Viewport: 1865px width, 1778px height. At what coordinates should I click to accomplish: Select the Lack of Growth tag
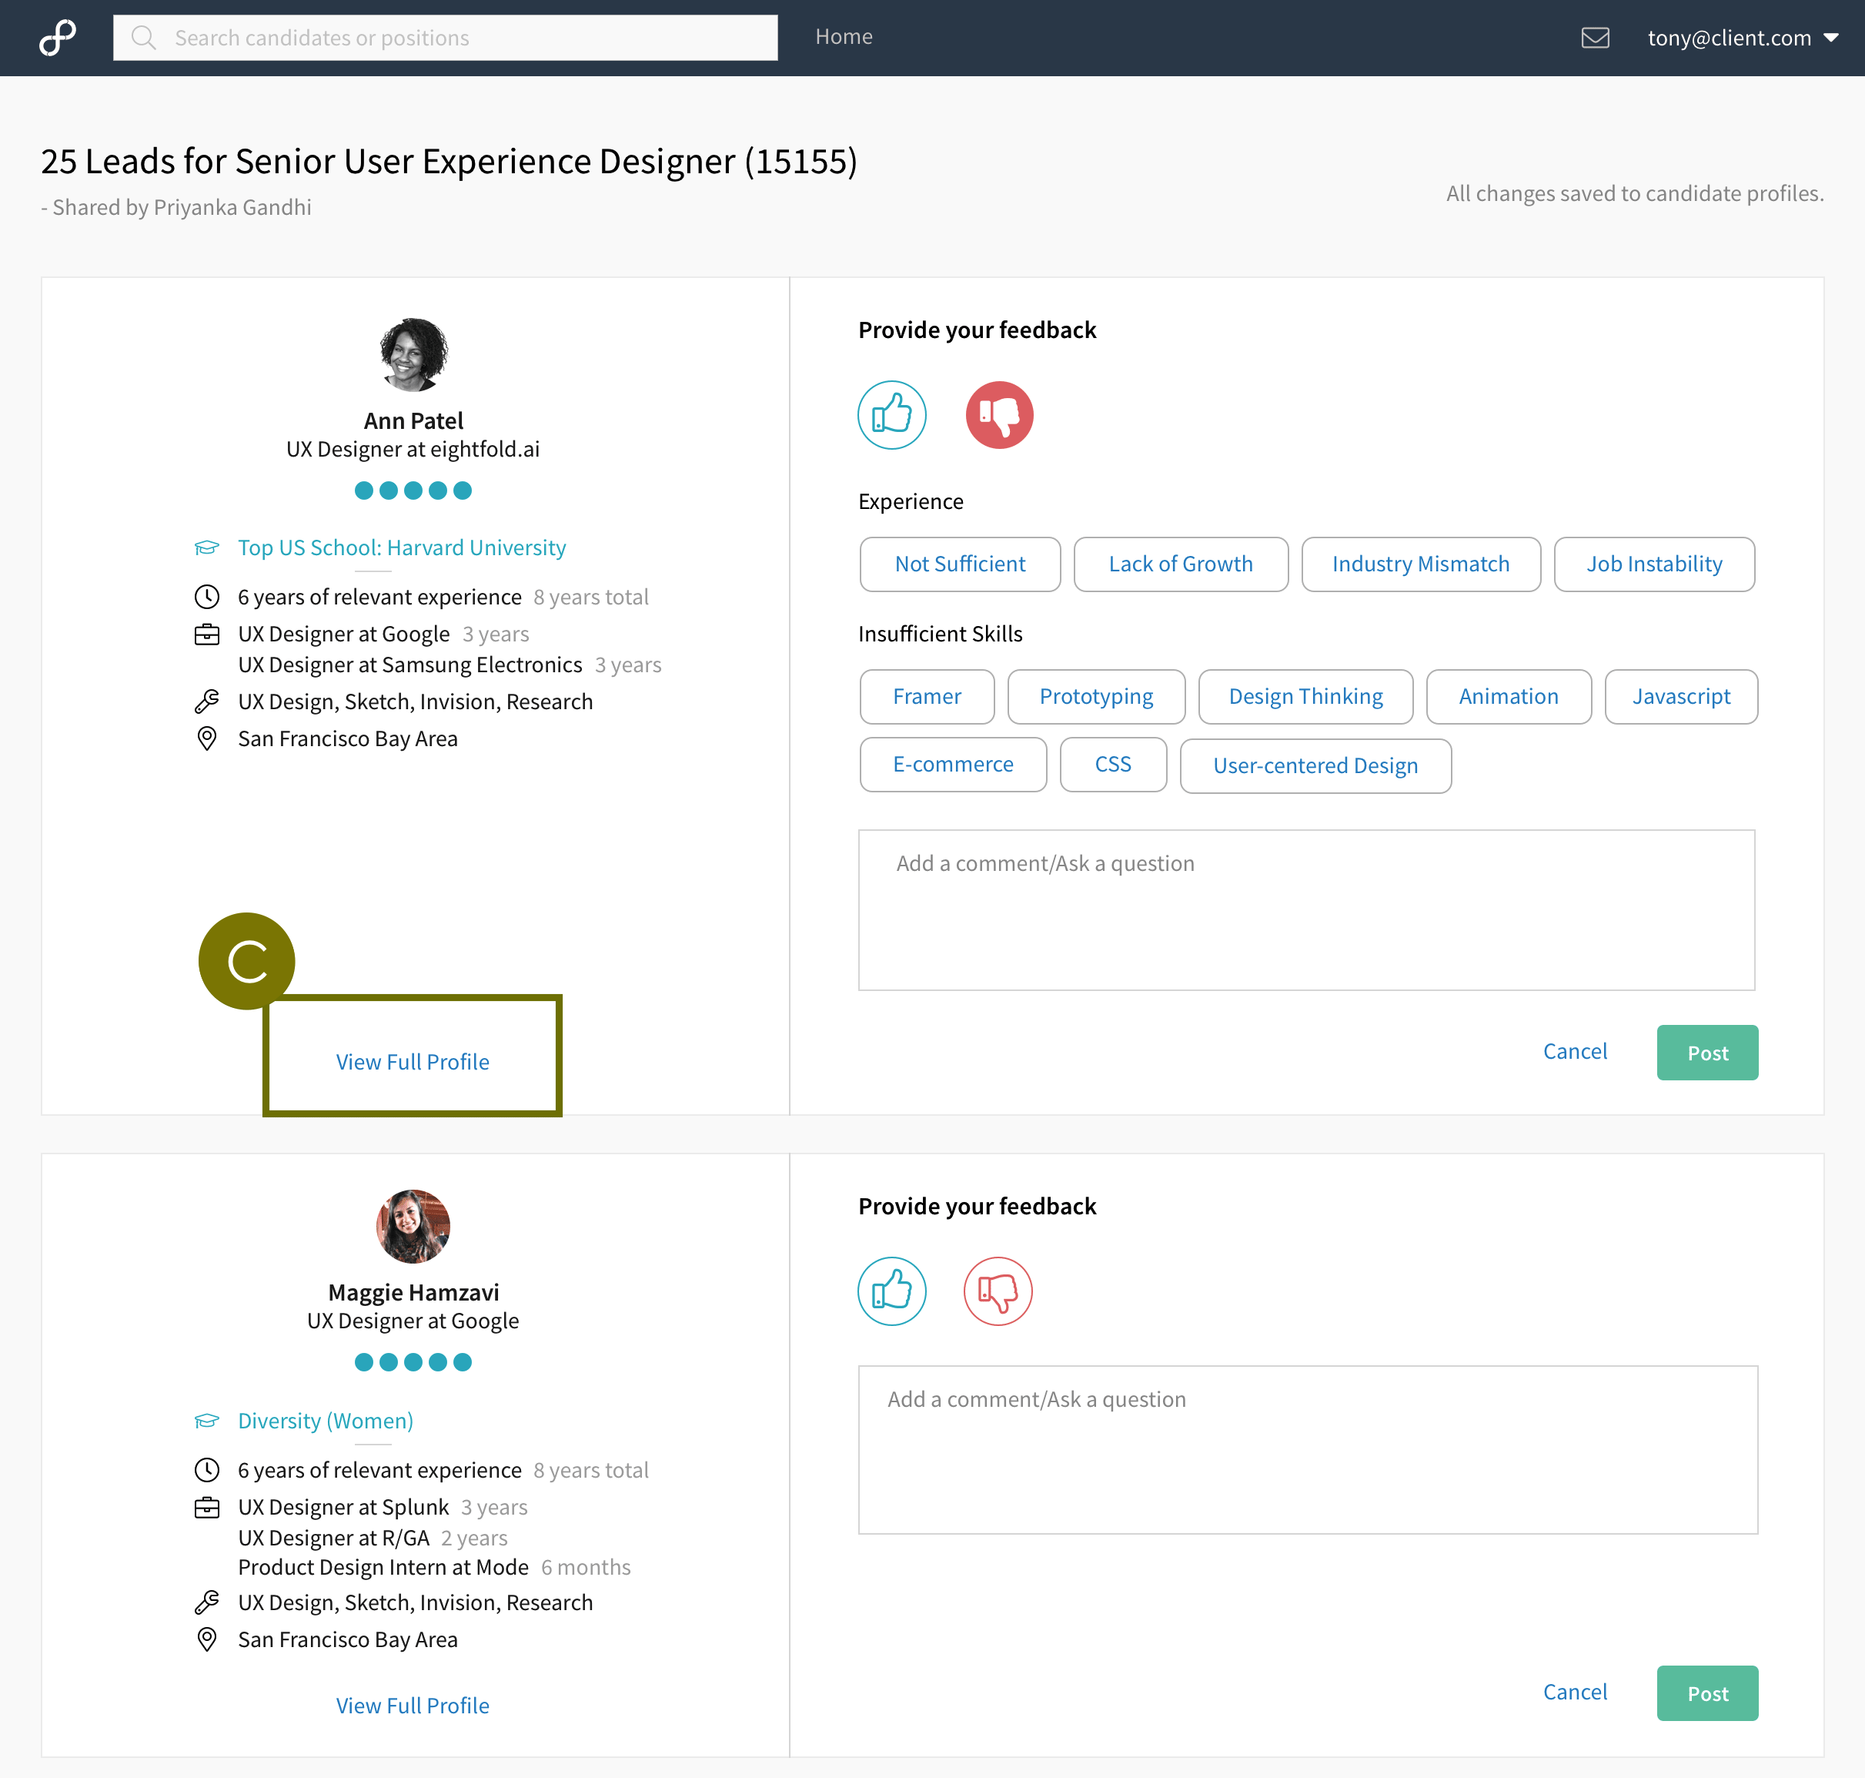[1182, 564]
